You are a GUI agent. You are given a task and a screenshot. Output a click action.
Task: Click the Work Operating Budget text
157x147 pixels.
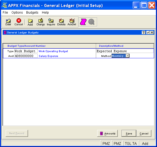(x=53, y=51)
